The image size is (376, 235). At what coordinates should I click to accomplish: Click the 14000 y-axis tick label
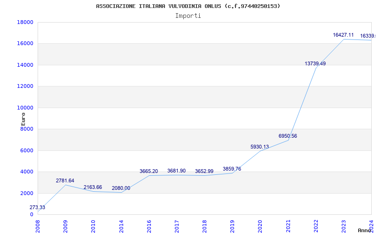(x=25, y=65)
